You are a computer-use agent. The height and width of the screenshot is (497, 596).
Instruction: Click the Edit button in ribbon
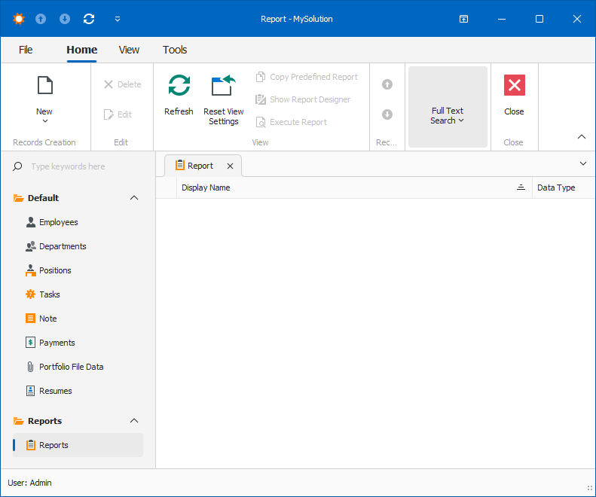[x=118, y=114]
